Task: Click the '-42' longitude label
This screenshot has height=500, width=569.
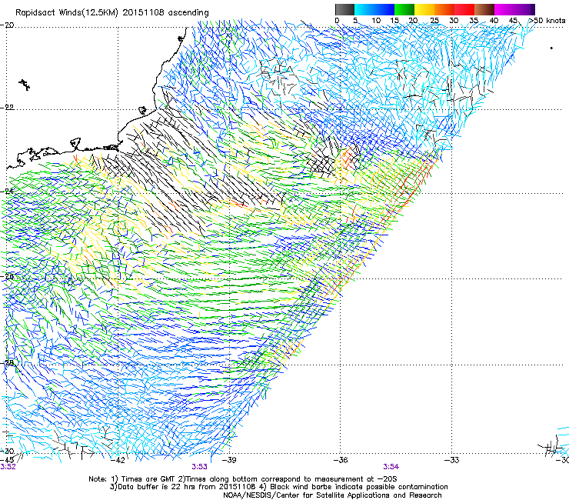Action: (x=118, y=460)
